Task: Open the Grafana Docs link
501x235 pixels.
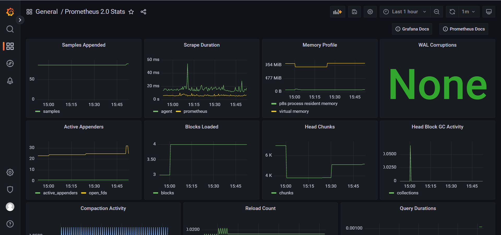Action: click(412, 29)
